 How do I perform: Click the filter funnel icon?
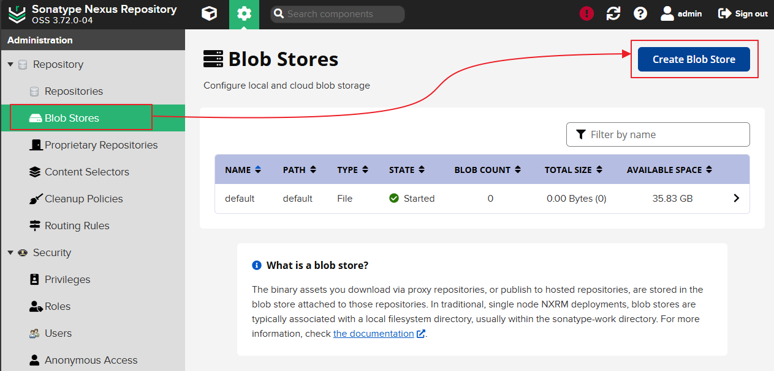point(581,134)
